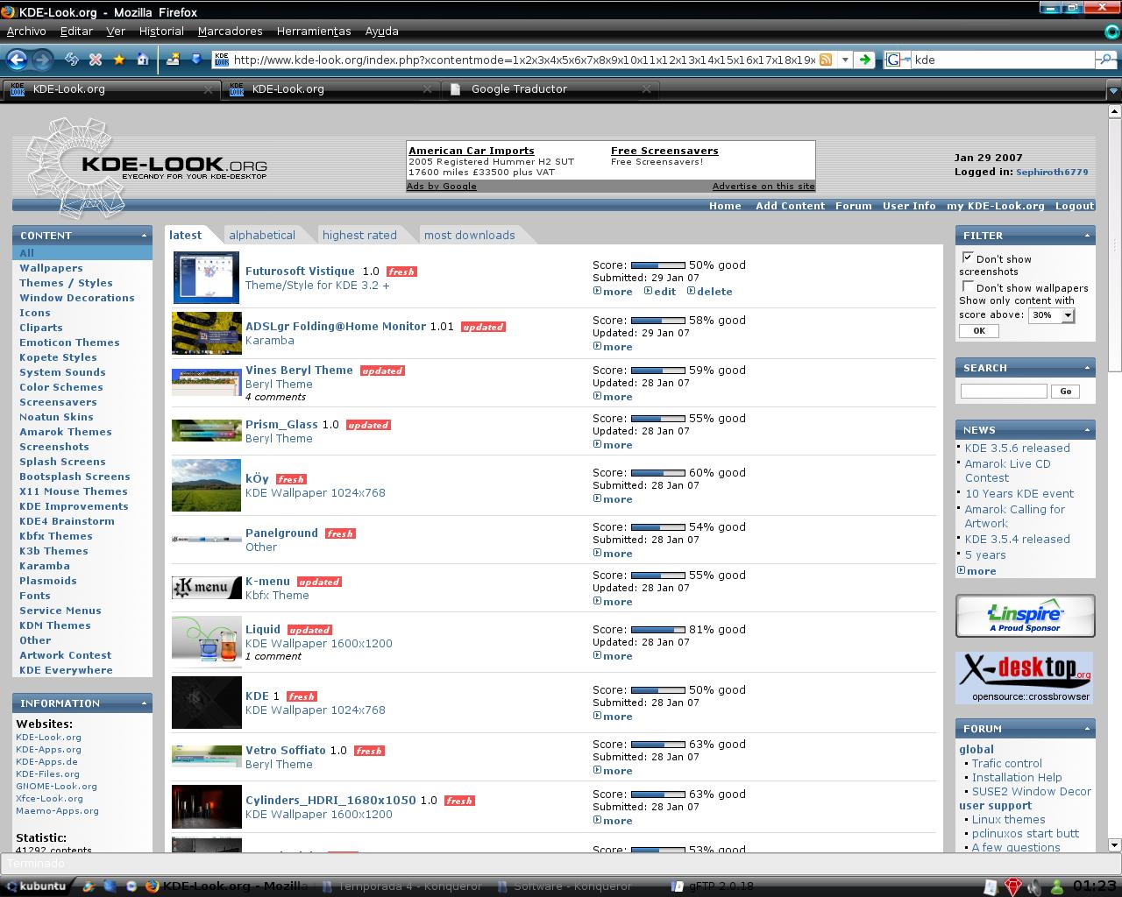
Task: Close the first KDE-Look.org tab
Action: point(208,88)
